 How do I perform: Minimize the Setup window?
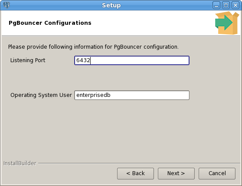tap(216, 5)
